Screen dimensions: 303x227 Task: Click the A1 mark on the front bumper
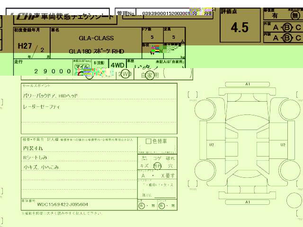pyautogui.click(x=248, y=84)
